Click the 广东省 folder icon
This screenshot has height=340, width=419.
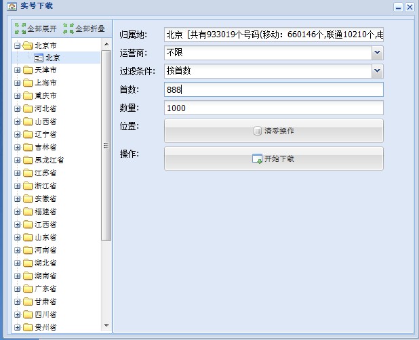point(28,289)
